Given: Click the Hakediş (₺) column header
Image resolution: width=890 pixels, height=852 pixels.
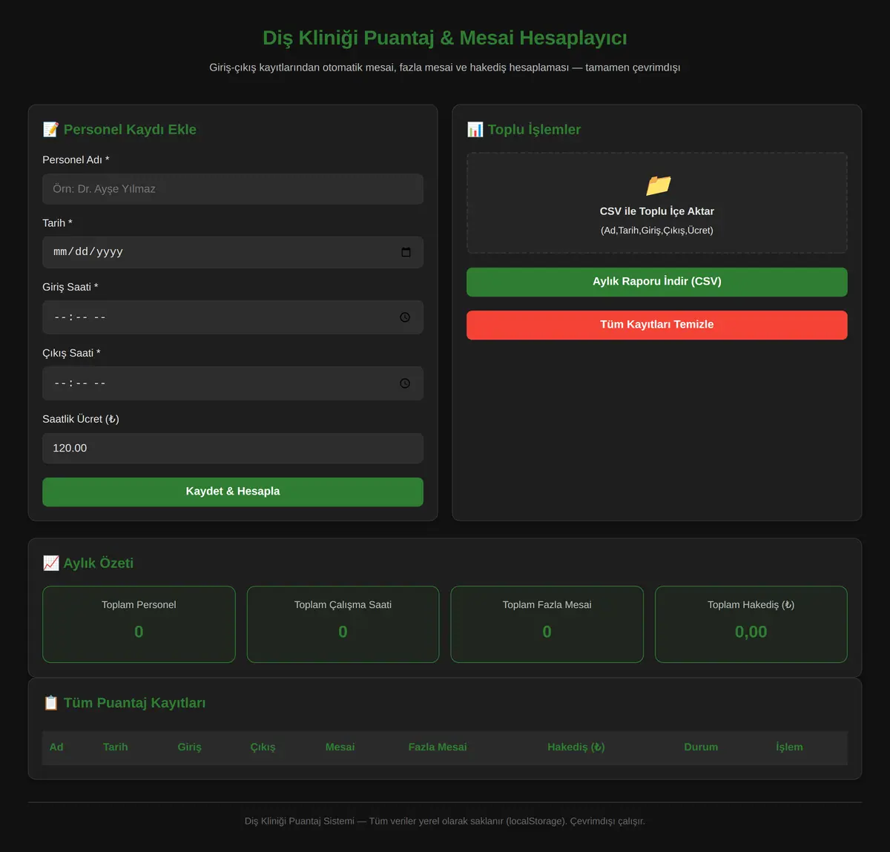Looking at the screenshot, I should [576, 747].
